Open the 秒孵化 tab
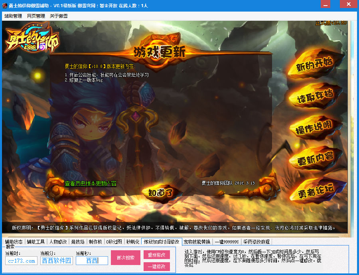The image size is (359, 275). pos(133,241)
